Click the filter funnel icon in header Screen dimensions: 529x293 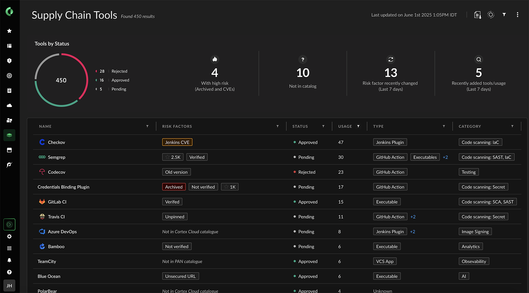[504, 15]
